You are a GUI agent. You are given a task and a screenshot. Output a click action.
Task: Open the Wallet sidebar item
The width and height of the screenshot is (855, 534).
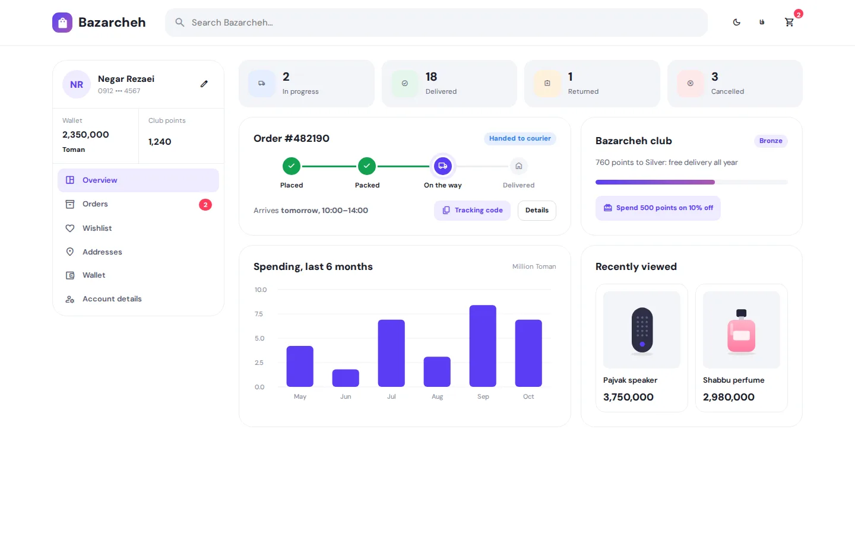coord(138,275)
